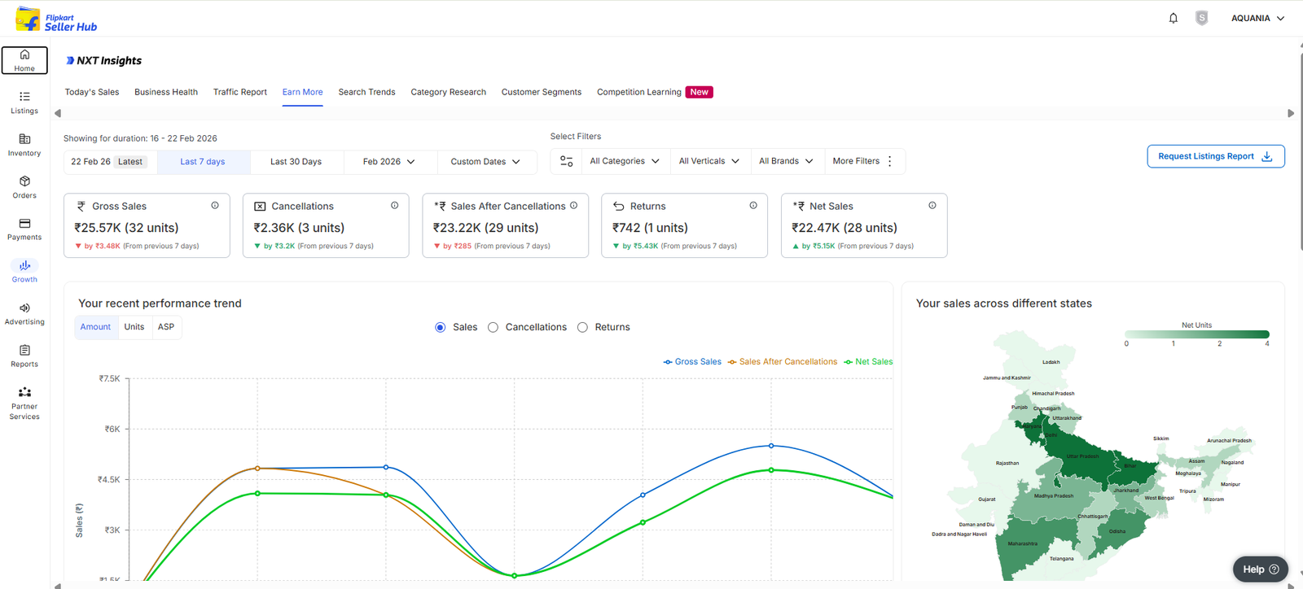Switch to Customer Segments tab

click(x=542, y=92)
